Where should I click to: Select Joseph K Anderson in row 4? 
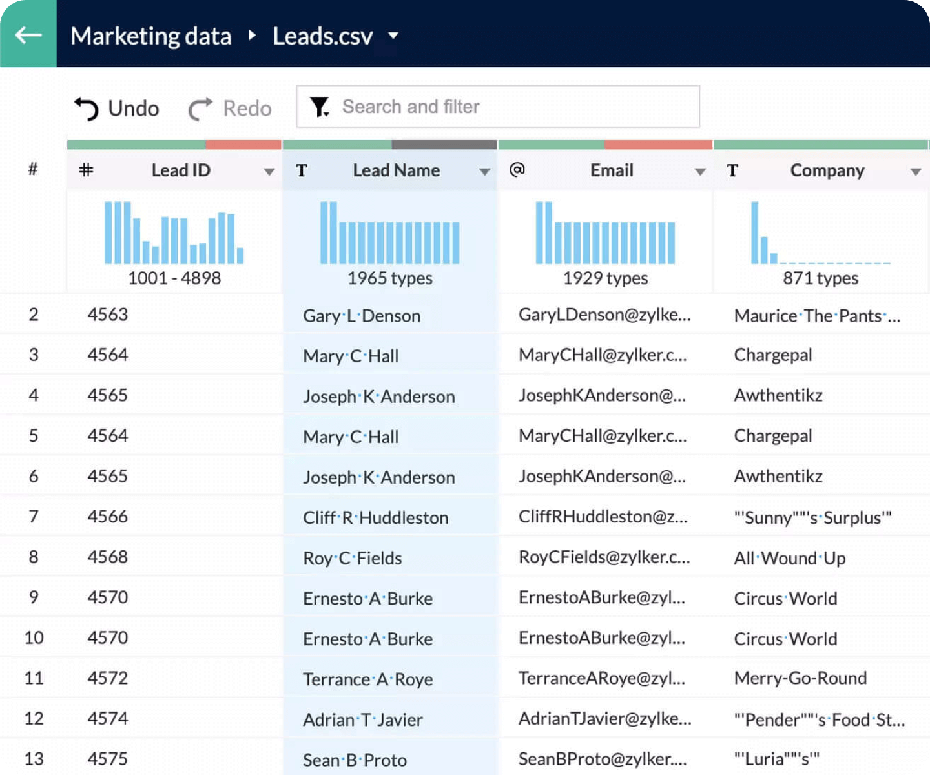pos(390,396)
